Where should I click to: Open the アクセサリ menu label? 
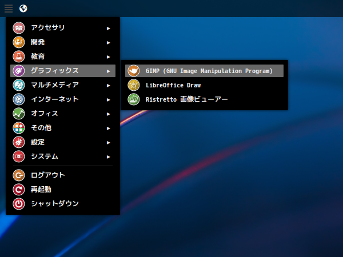48,28
